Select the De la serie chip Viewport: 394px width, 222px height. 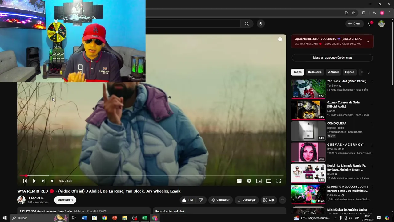(x=315, y=72)
